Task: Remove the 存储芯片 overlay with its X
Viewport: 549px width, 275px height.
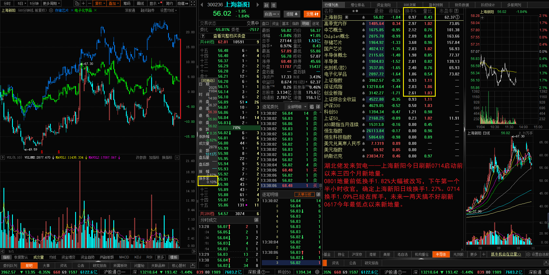Action: (72, 10)
